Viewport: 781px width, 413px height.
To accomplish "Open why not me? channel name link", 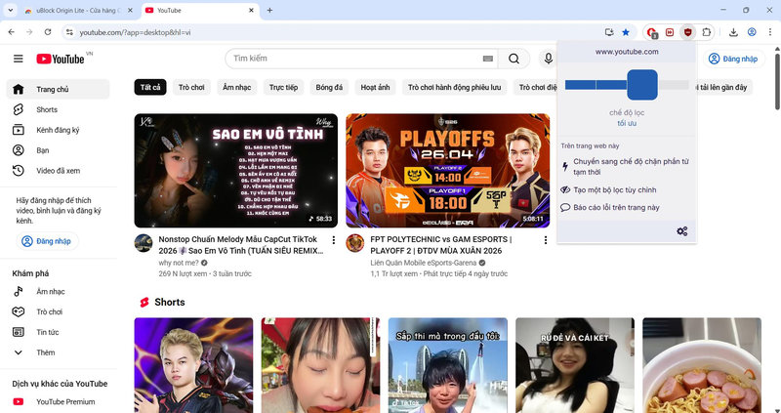I will (179, 263).
